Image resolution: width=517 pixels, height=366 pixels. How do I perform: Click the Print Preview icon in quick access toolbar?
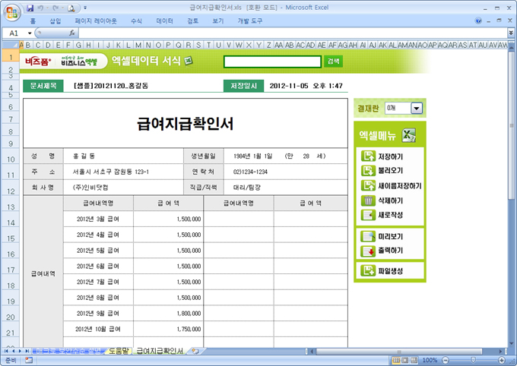point(71,8)
